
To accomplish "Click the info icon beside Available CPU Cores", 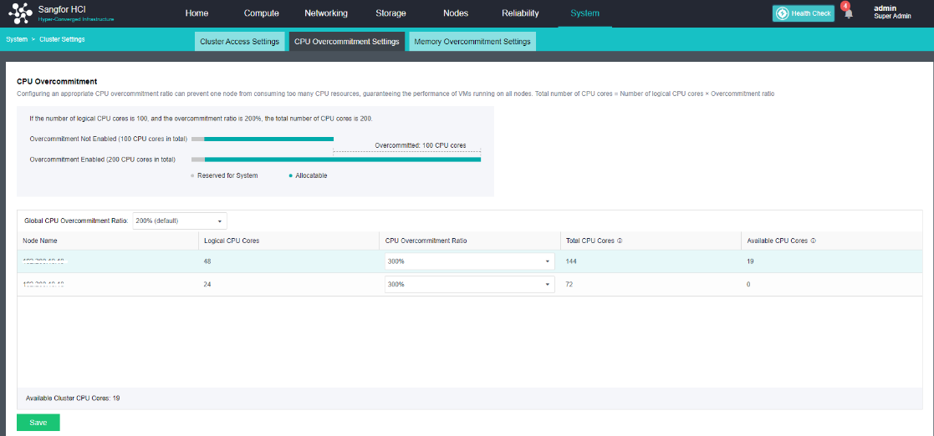I will pos(813,241).
